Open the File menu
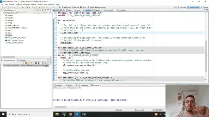Screen dimensions: 209x117 coord(2,5)
